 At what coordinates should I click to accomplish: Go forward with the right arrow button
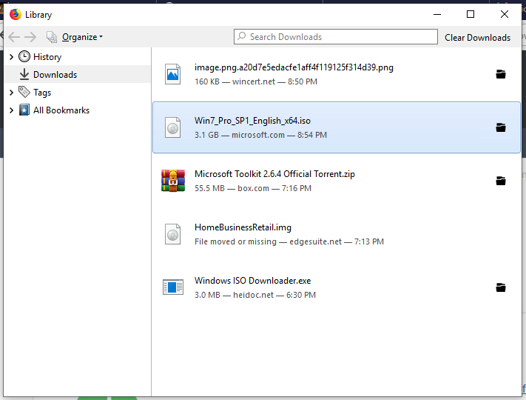30,37
